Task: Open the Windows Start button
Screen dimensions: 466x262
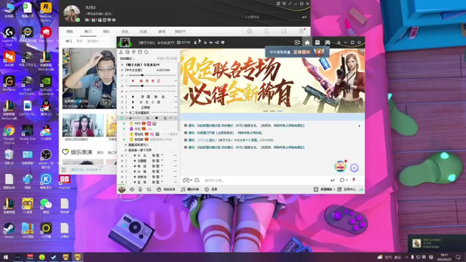Action: point(5,257)
